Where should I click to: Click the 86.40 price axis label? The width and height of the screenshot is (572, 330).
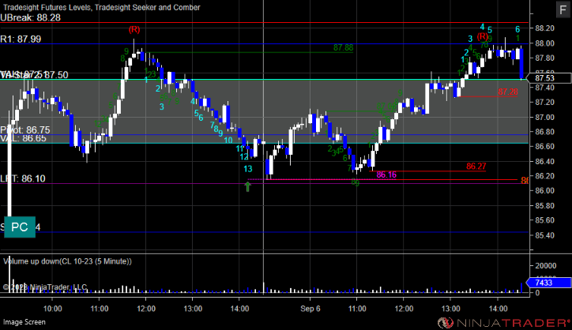[544, 161]
